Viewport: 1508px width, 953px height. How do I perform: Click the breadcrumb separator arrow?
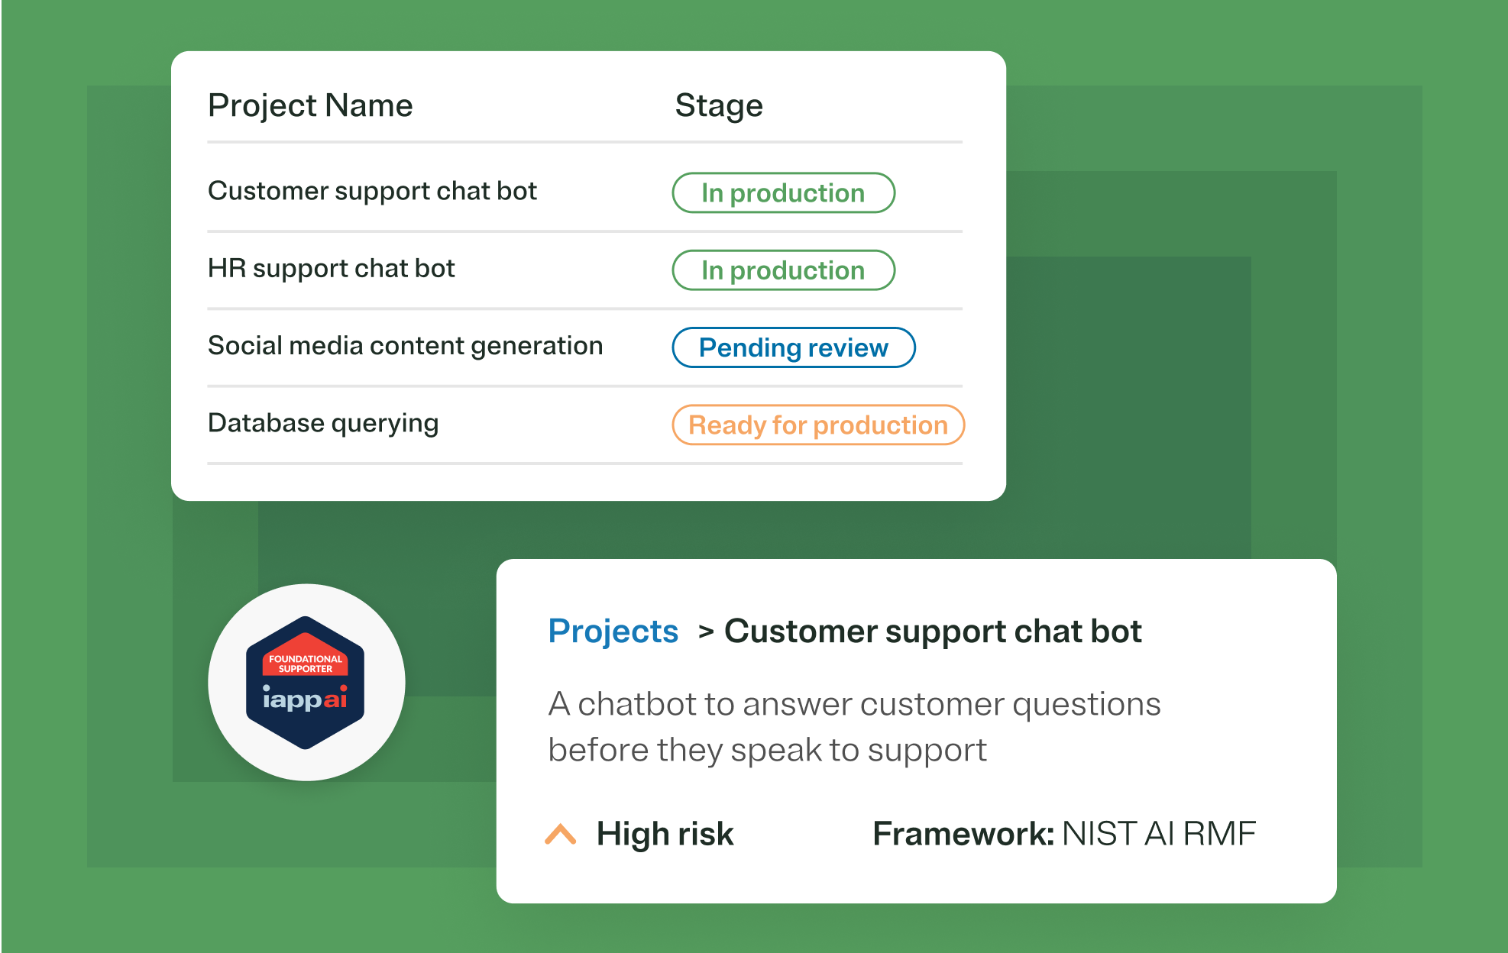[706, 632]
